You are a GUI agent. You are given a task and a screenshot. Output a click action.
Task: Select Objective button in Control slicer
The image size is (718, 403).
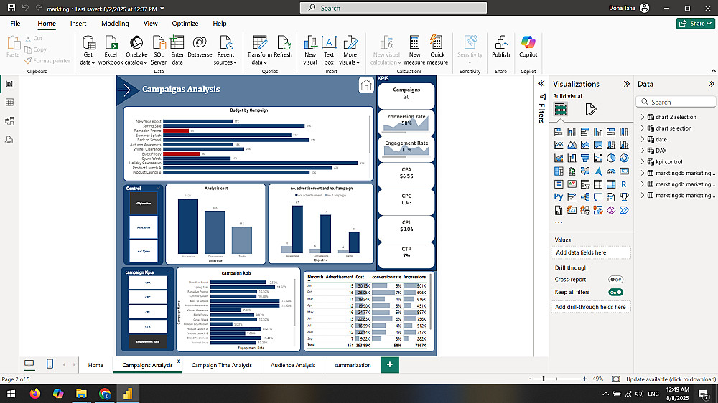coord(144,204)
